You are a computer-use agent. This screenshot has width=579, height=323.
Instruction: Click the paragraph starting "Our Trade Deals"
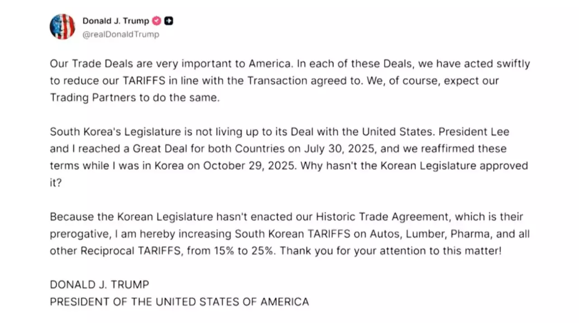tap(289, 81)
